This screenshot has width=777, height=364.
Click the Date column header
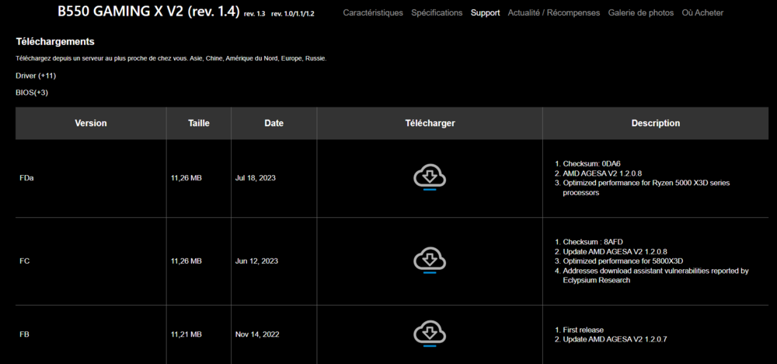[x=274, y=123]
